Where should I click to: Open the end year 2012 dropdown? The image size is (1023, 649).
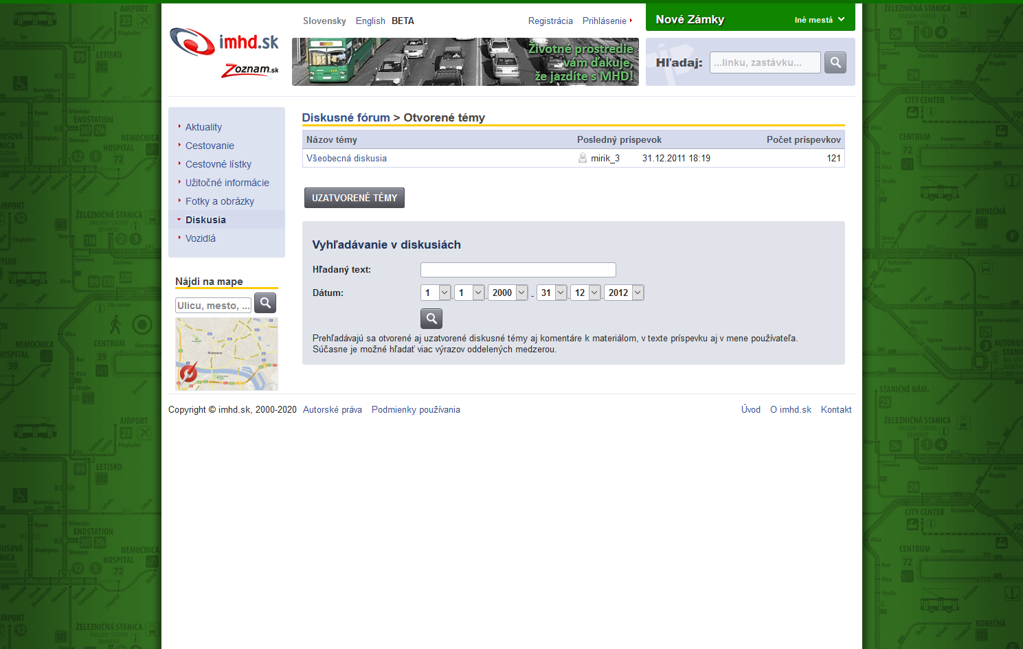coord(624,293)
